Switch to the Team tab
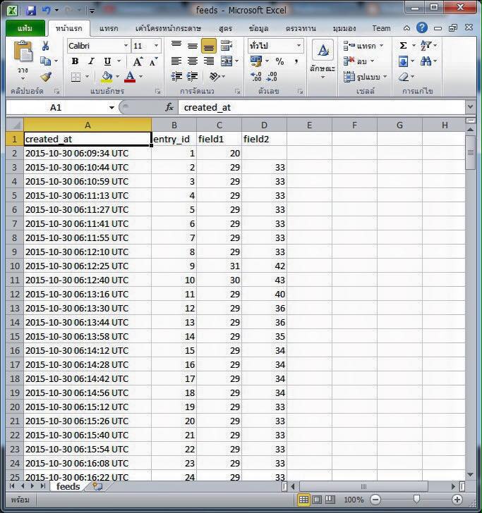The image size is (482, 513). (381, 28)
